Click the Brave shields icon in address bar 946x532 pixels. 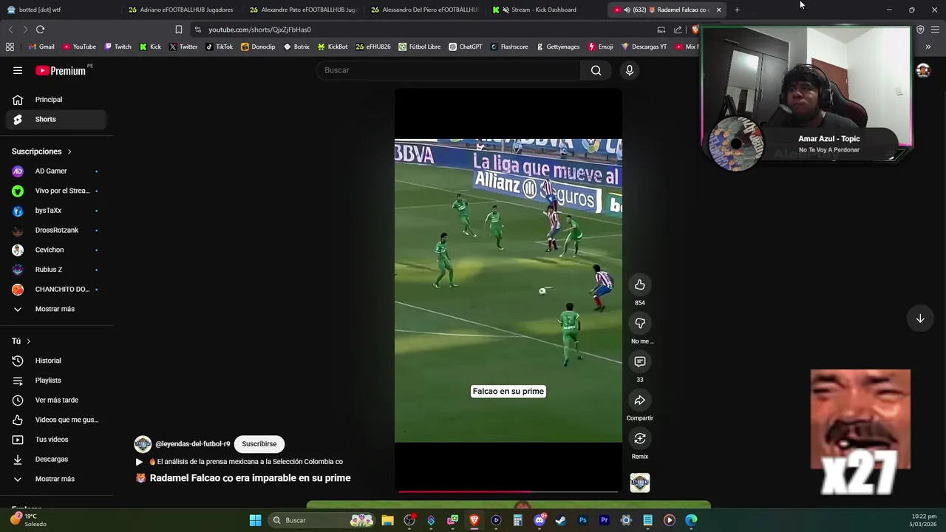tap(695, 30)
